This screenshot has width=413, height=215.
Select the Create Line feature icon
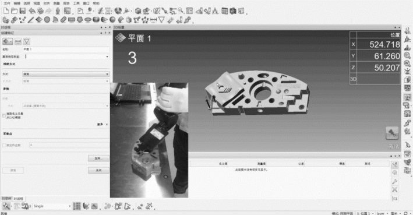click(x=31, y=19)
